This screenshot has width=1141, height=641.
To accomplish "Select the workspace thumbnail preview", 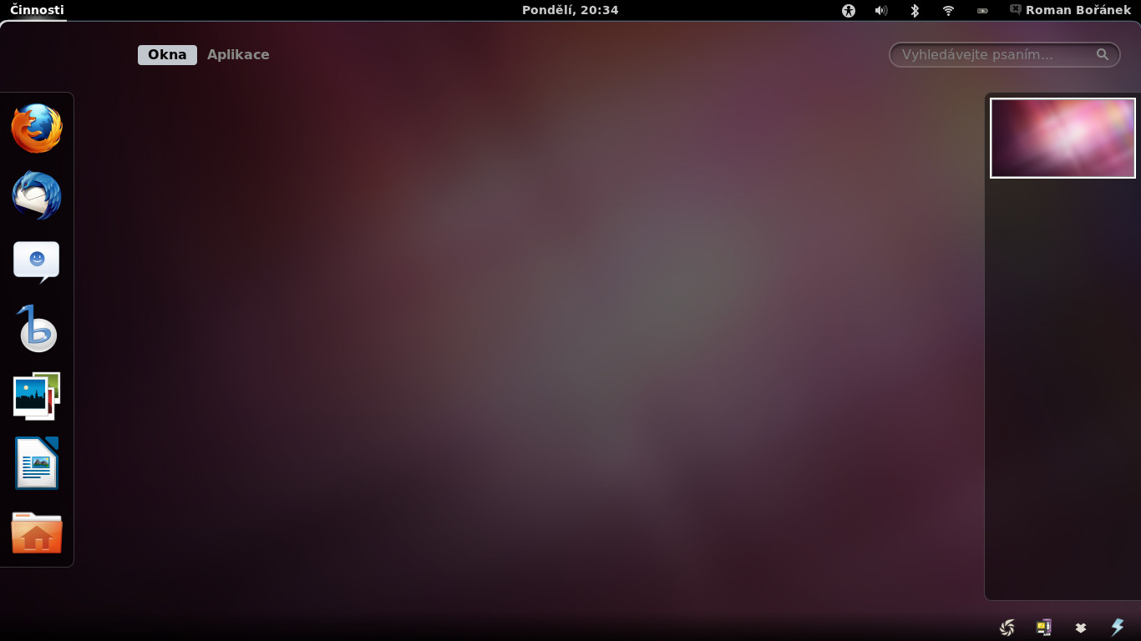I will pos(1062,138).
